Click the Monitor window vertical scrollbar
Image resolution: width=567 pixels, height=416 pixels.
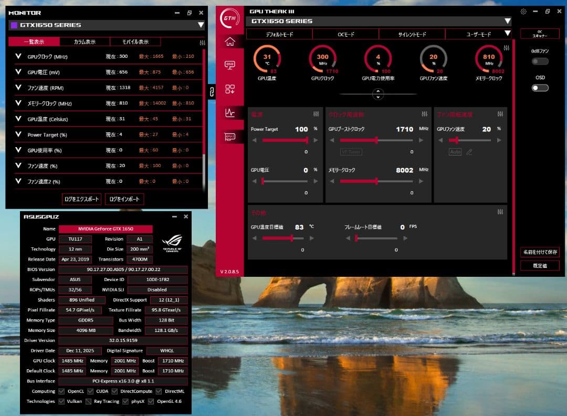pos(204,119)
